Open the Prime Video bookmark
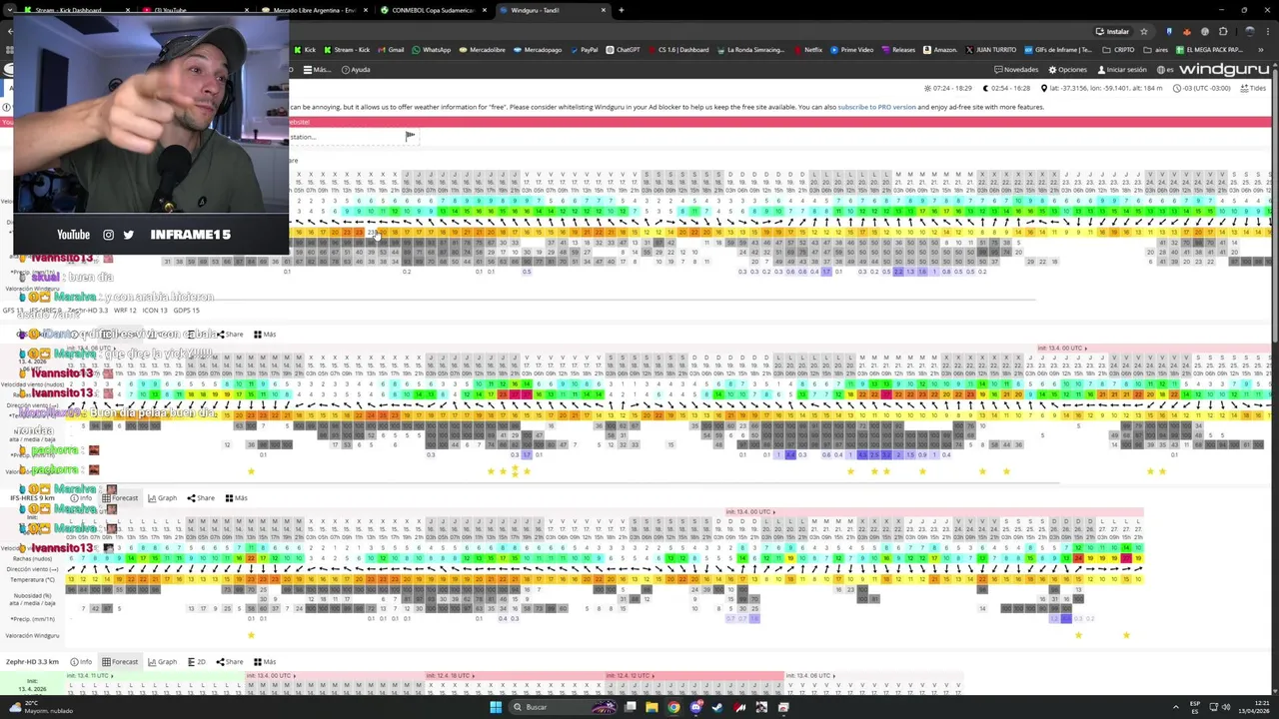The image size is (1279, 719). [x=851, y=49]
